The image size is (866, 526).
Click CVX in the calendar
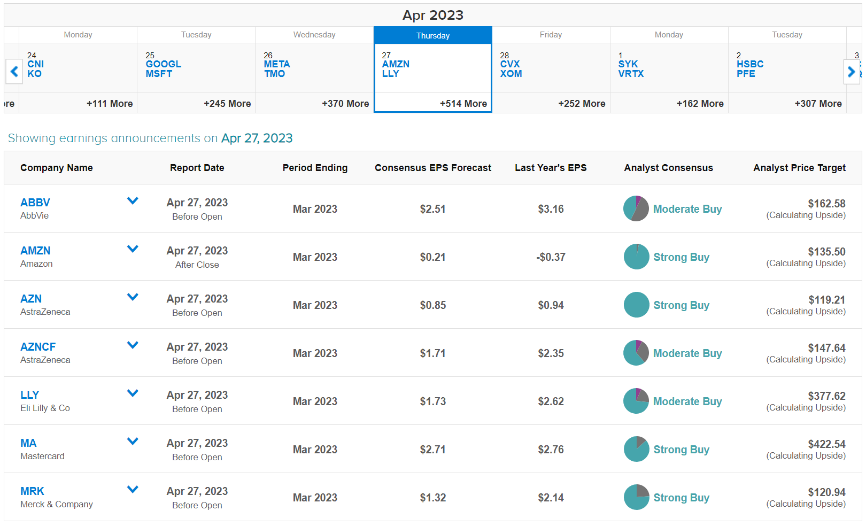tap(510, 64)
